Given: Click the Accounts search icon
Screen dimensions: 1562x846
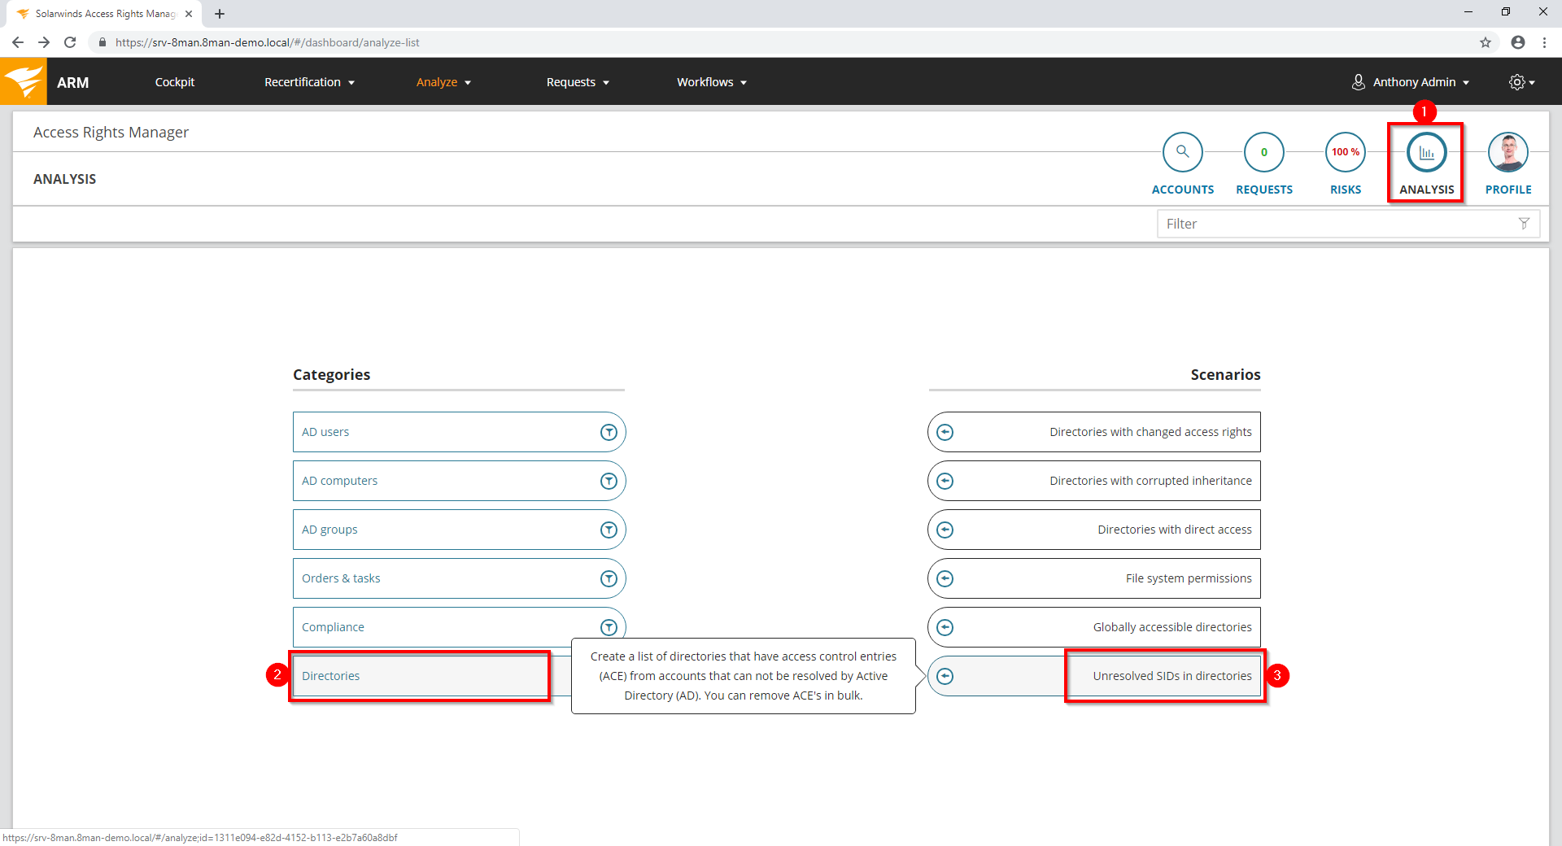Looking at the screenshot, I should 1182,152.
